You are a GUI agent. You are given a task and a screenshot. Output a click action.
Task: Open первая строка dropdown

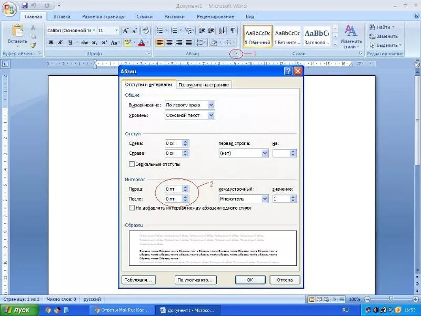pyautogui.click(x=265, y=153)
